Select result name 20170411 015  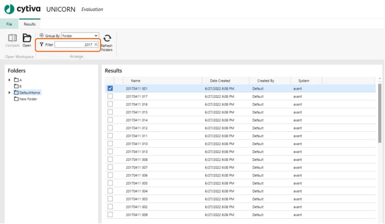137,112
